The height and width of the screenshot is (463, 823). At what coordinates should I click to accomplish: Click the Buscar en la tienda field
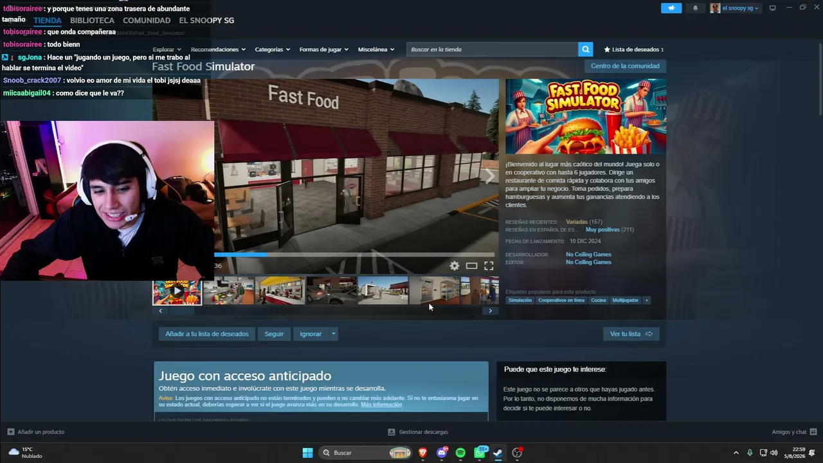pyautogui.click(x=492, y=50)
